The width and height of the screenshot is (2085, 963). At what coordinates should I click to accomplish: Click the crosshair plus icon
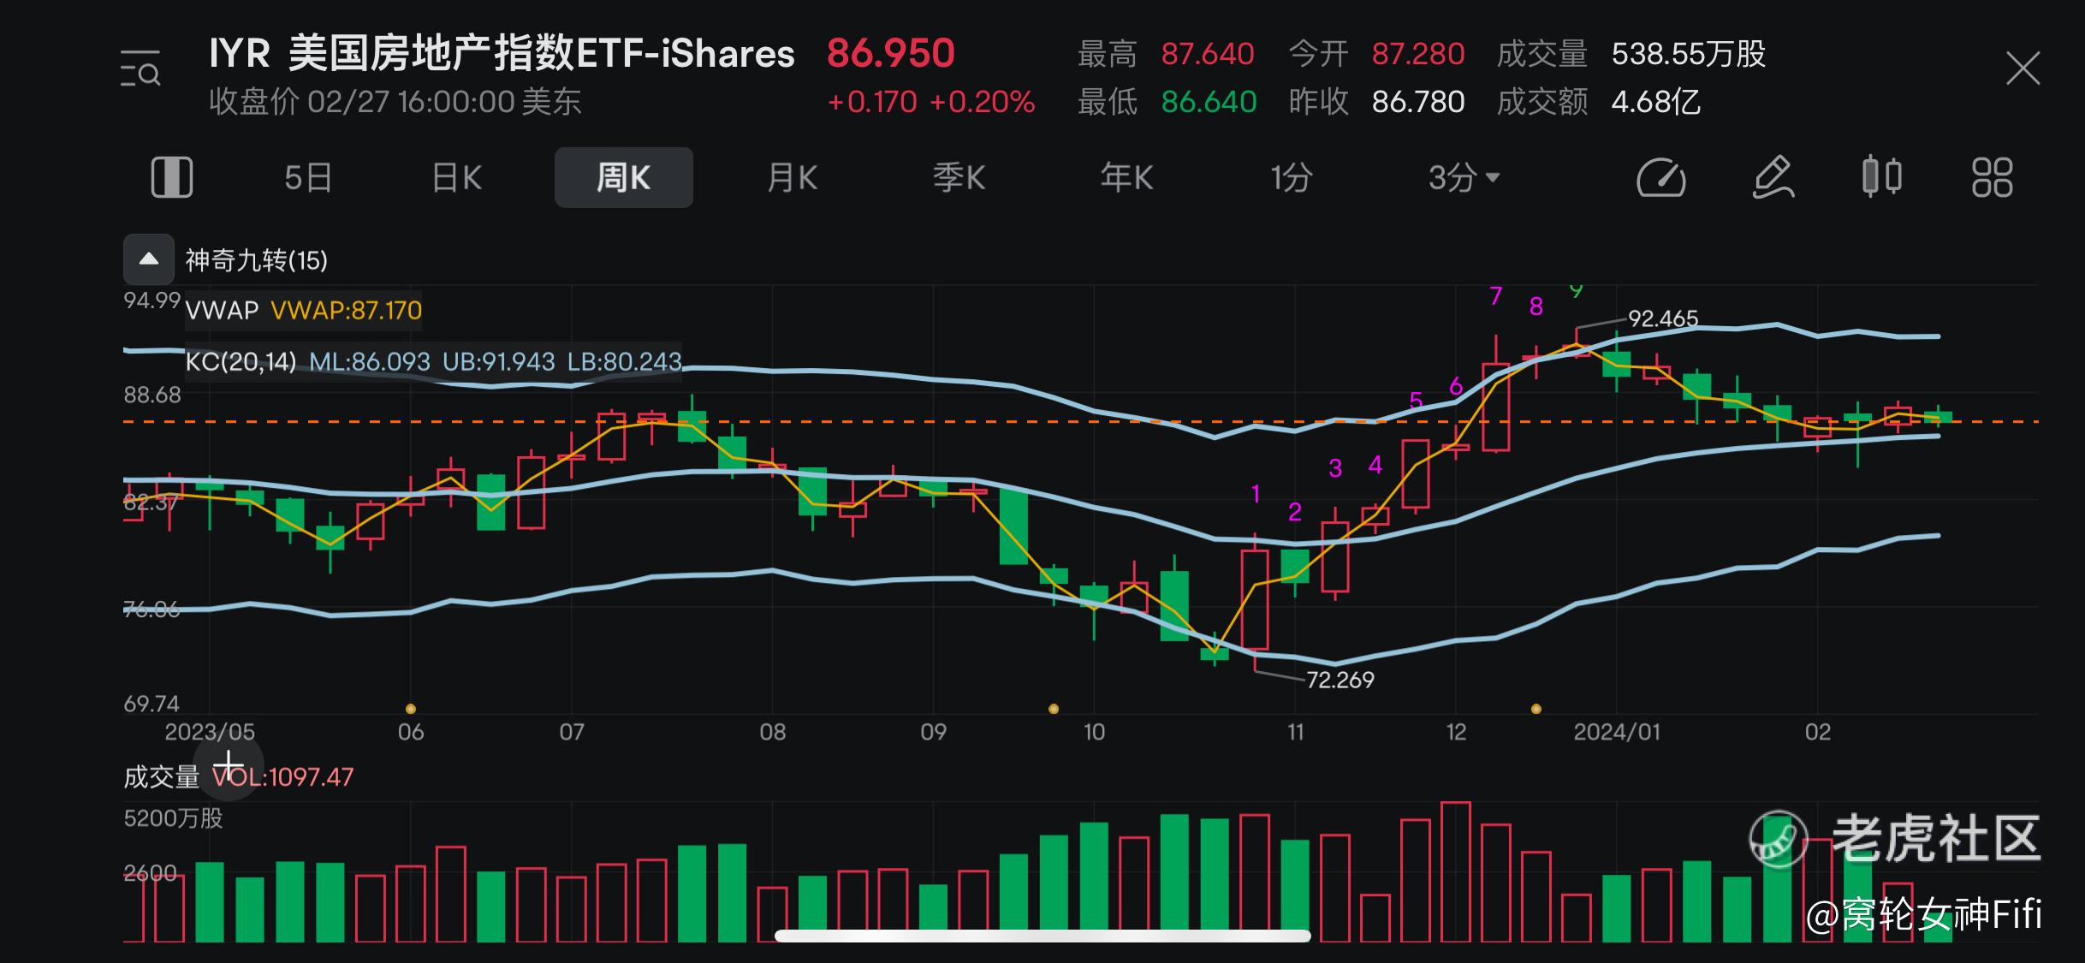228,764
